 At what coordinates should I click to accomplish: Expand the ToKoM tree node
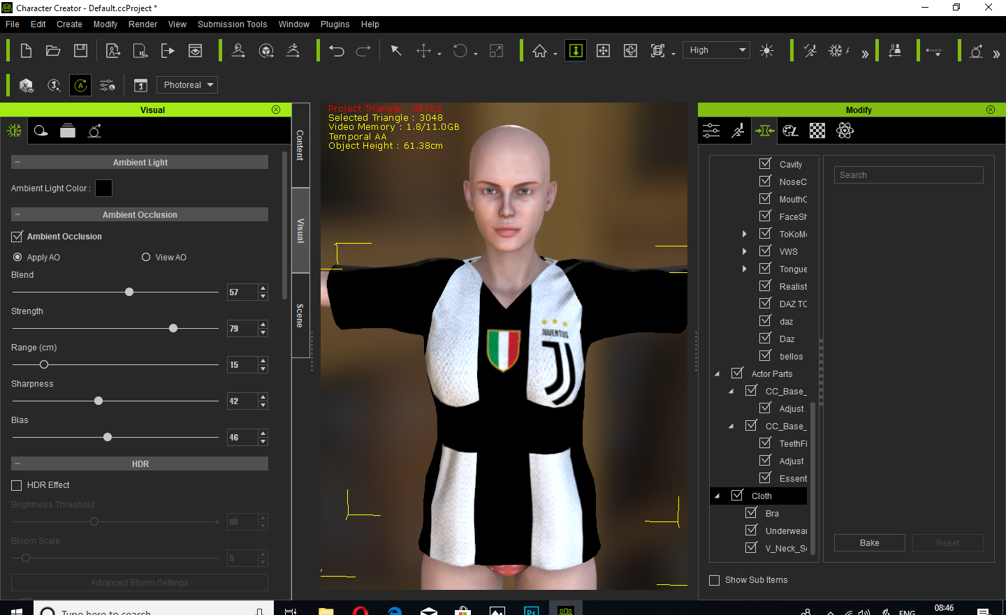[x=744, y=234]
